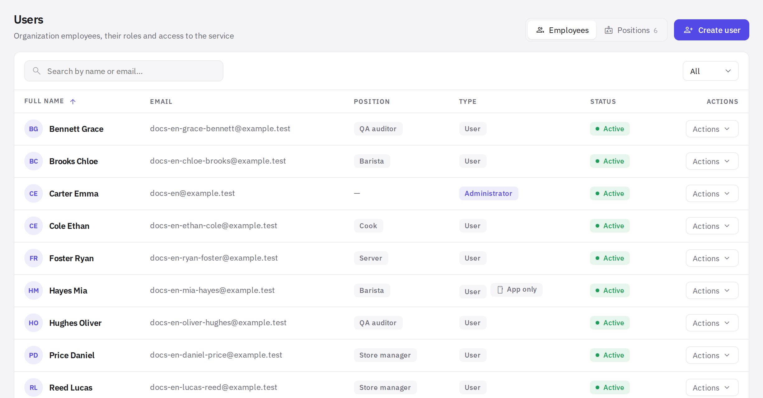Click the BC avatar for Brooks Chloe
Screen dimensions: 763x398
pyautogui.click(x=34, y=161)
